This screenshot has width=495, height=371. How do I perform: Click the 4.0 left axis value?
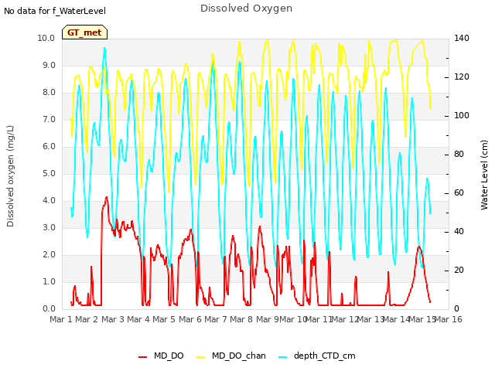49,201
